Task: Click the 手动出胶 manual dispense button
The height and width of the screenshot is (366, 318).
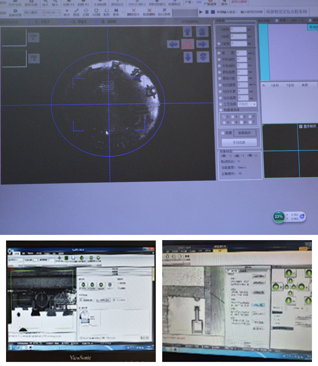Action: (x=239, y=142)
